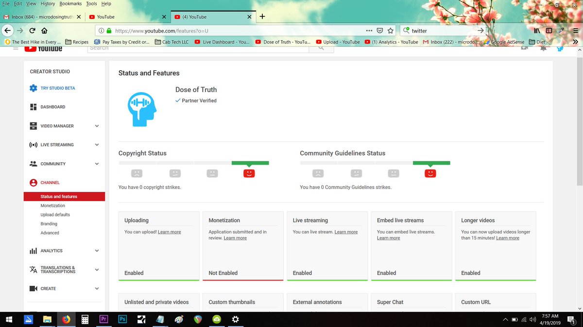Open the notification action center

(x=571, y=319)
